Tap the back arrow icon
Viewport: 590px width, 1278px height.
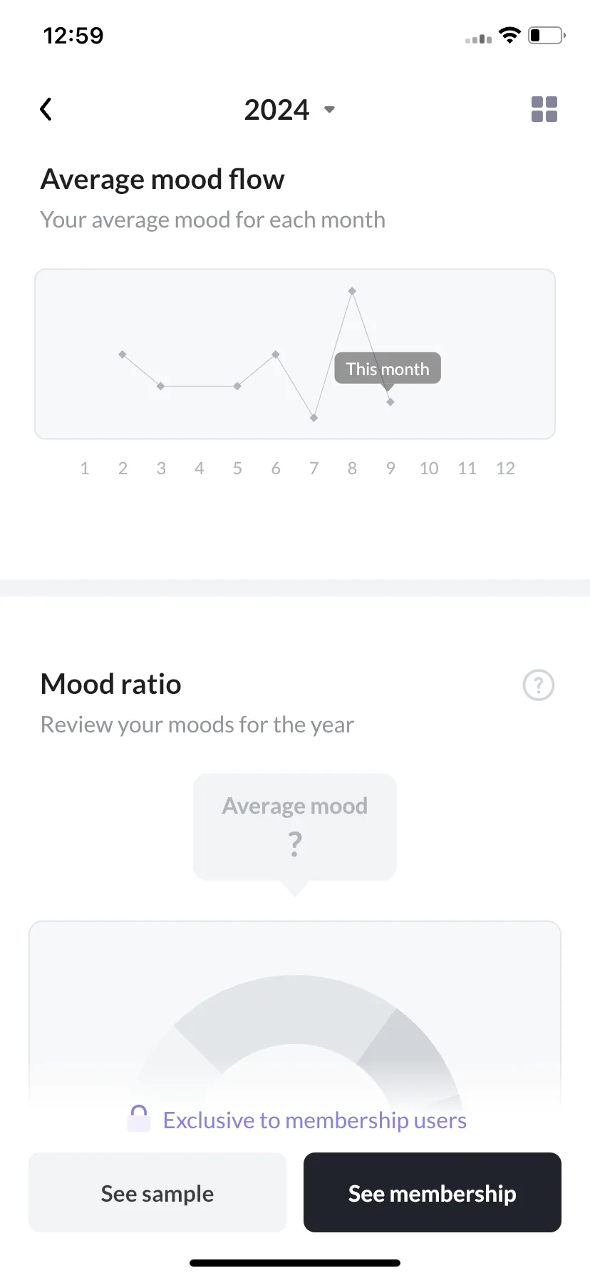[x=46, y=109]
